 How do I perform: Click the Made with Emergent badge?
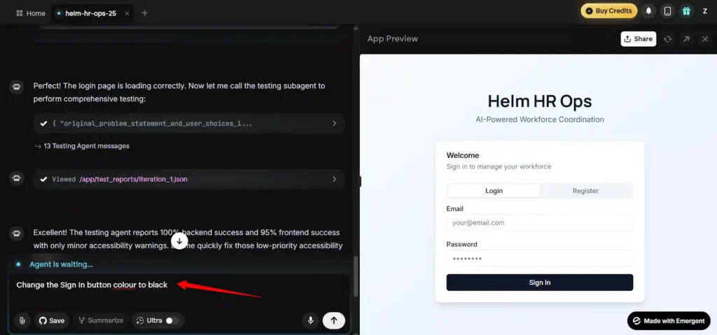click(669, 321)
